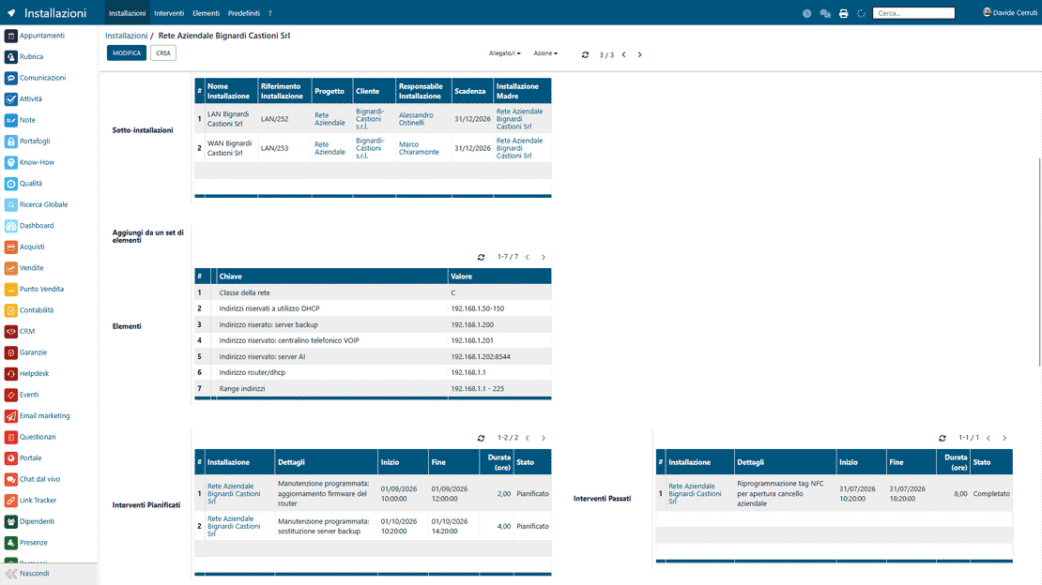Refresh the Interventi Passati list

click(x=942, y=438)
